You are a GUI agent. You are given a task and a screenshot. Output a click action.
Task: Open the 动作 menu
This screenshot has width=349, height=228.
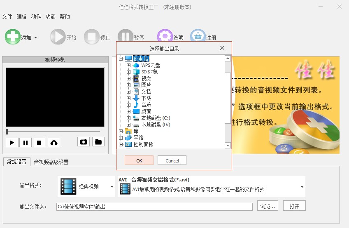pyautogui.click(x=36, y=16)
